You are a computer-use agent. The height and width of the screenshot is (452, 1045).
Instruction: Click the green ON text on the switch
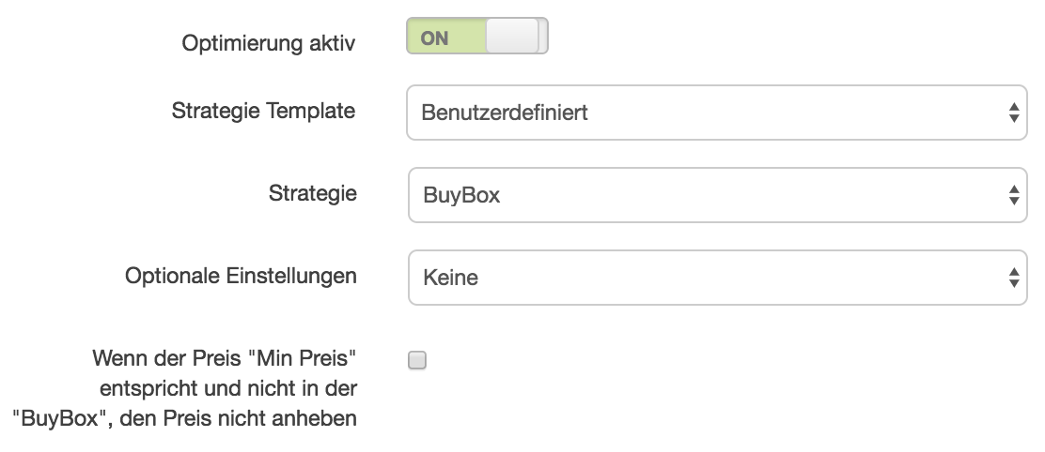coord(434,38)
